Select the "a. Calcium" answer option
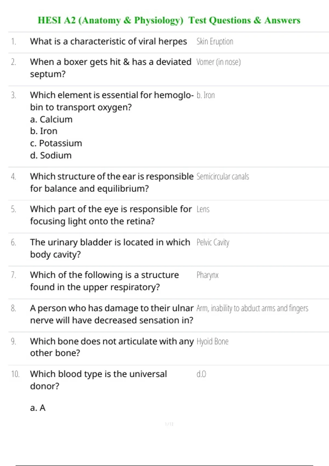Screen dimensions: 329x466 [x=51, y=120]
